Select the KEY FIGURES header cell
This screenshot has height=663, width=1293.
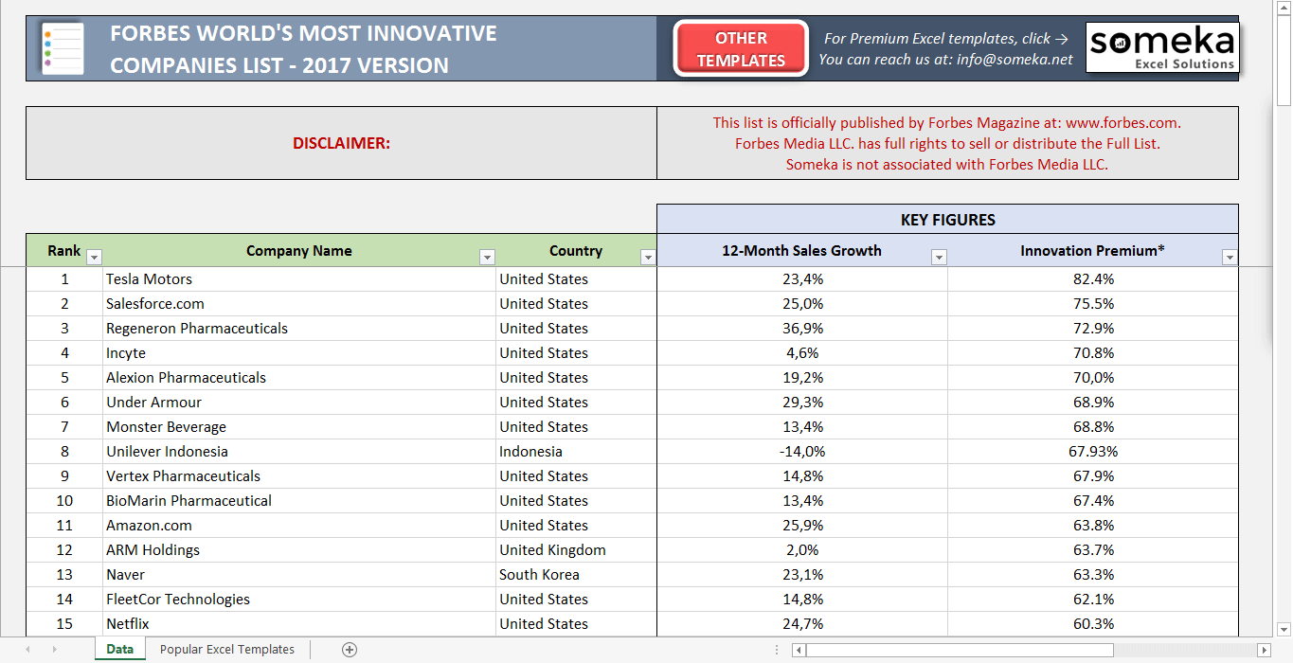coord(947,220)
